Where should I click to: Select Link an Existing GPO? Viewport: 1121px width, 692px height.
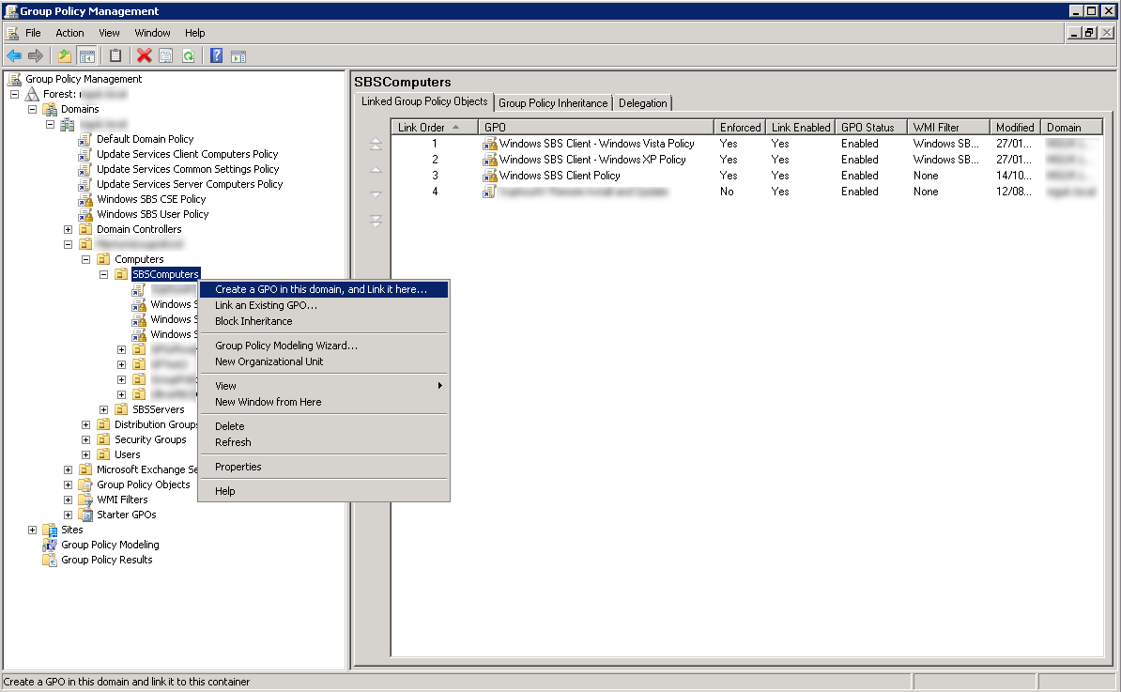(x=324, y=305)
